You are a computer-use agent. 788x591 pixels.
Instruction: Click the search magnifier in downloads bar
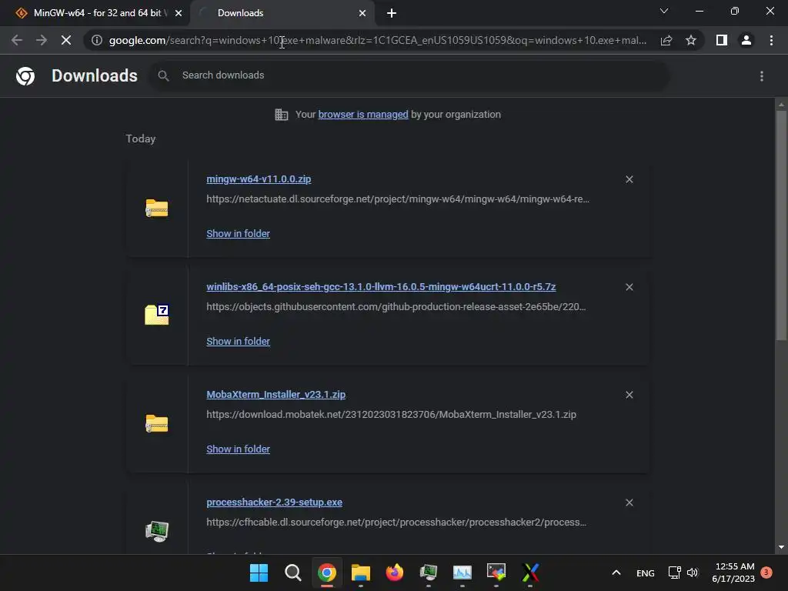pyautogui.click(x=163, y=75)
